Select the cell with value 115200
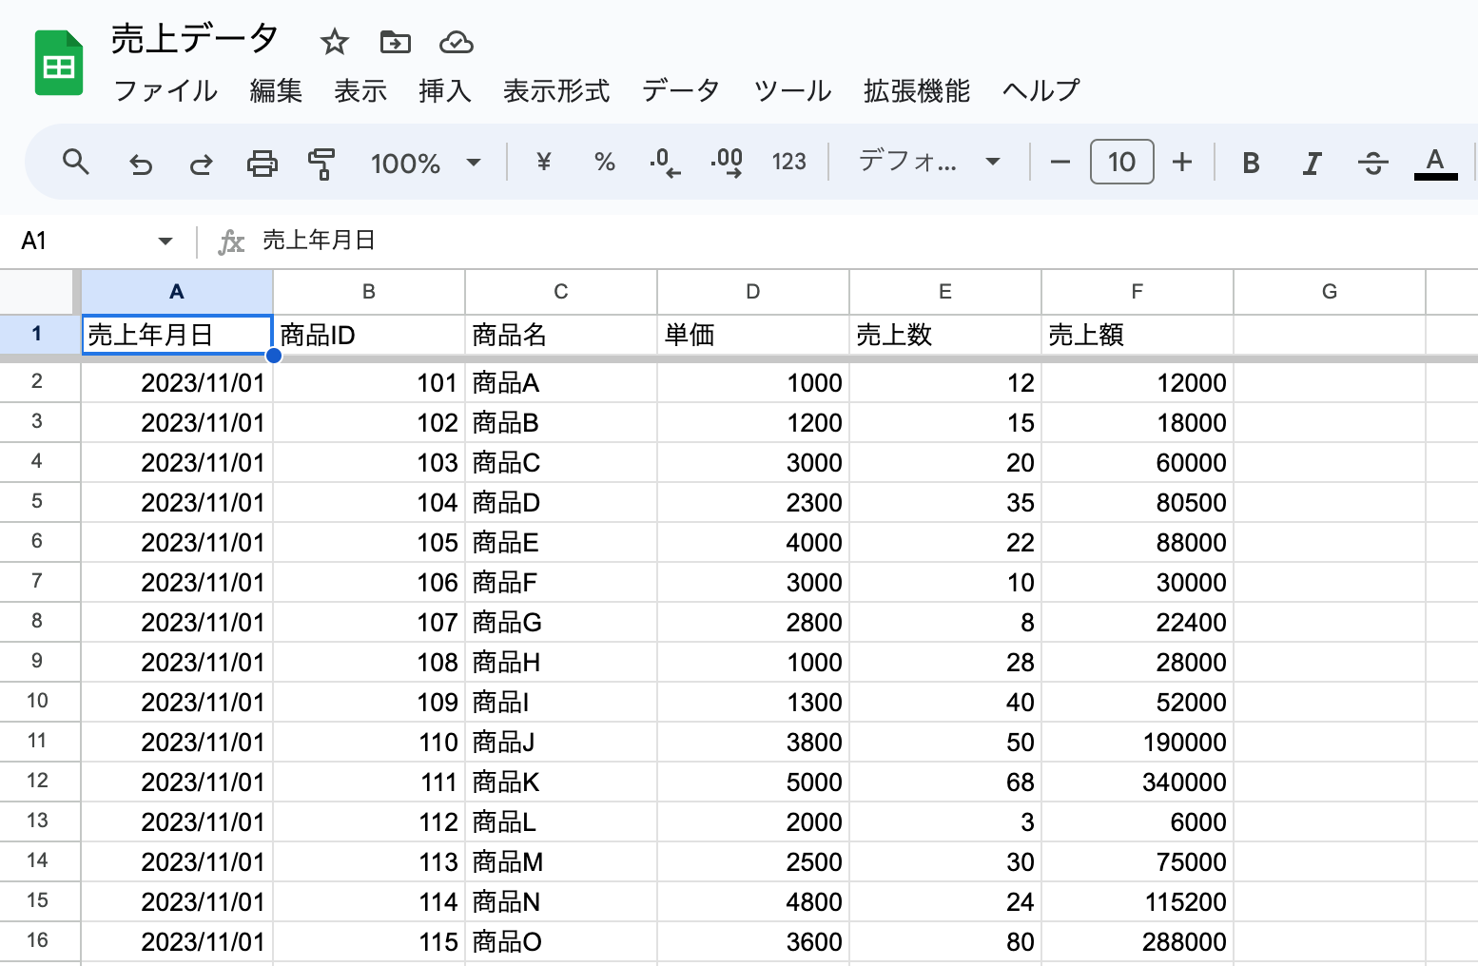This screenshot has height=966, width=1478. click(1138, 901)
